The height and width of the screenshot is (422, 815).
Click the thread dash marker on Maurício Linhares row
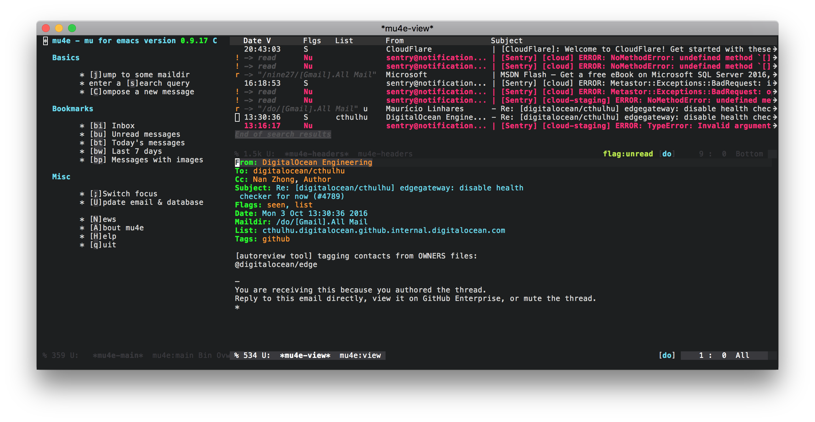(x=494, y=109)
